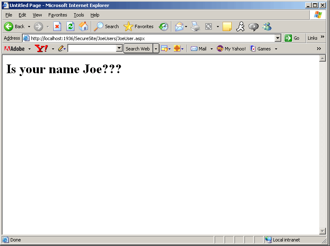Open the Mail dropdown arrow in Yahoo toolbar
Viewport: 330px width, 246px height.
tap(211, 49)
